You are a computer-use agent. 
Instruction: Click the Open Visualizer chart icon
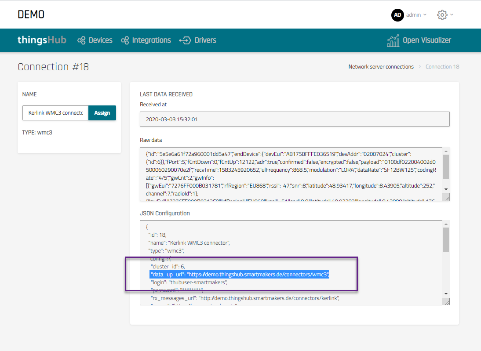pos(393,40)
